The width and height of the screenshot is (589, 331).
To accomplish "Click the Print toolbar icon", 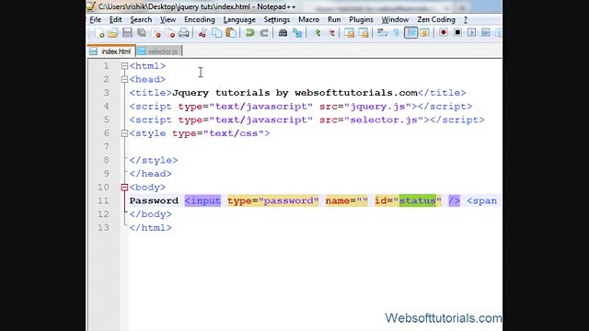I will point(184,33).
